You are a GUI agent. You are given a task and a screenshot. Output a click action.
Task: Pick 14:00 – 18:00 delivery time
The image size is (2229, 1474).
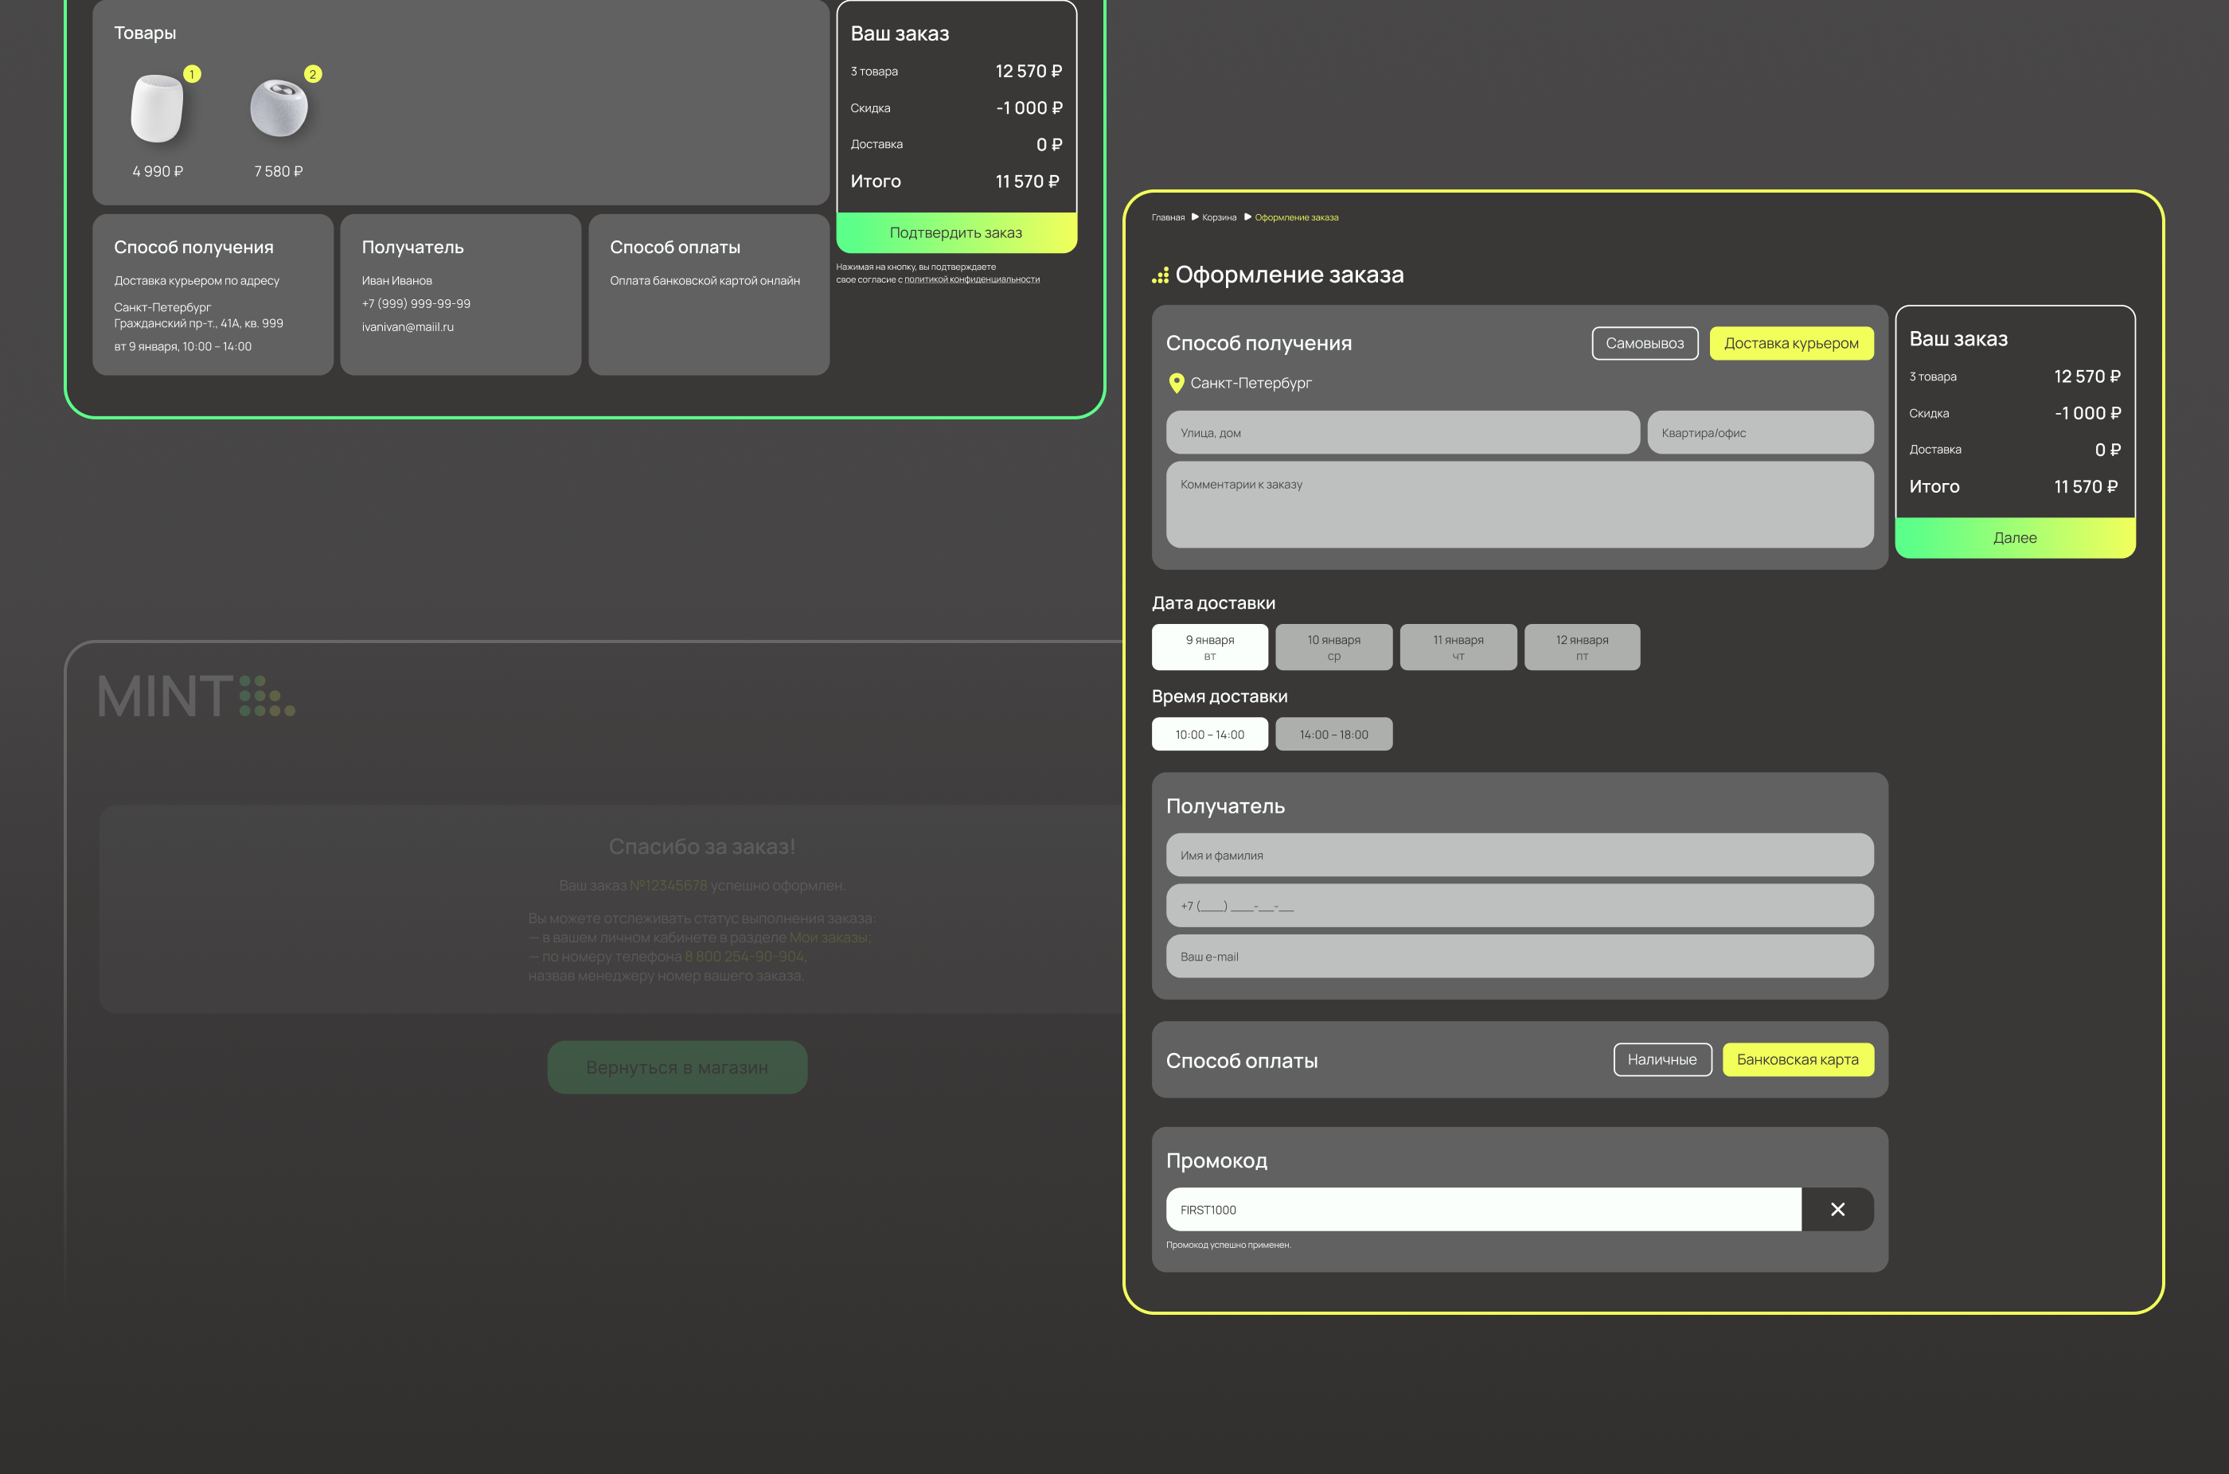click(x=1333, y=734)
